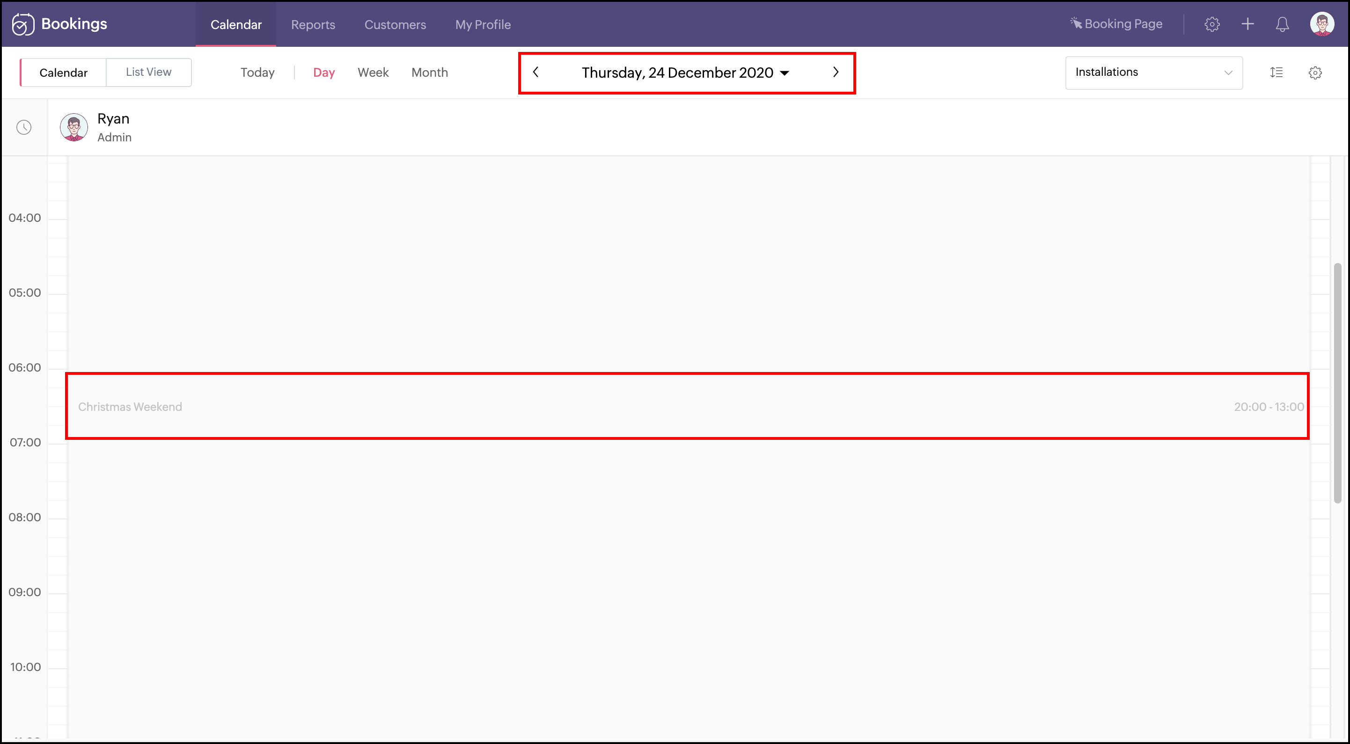
Task: Open the notifications bell
Action: [1282, 24]
